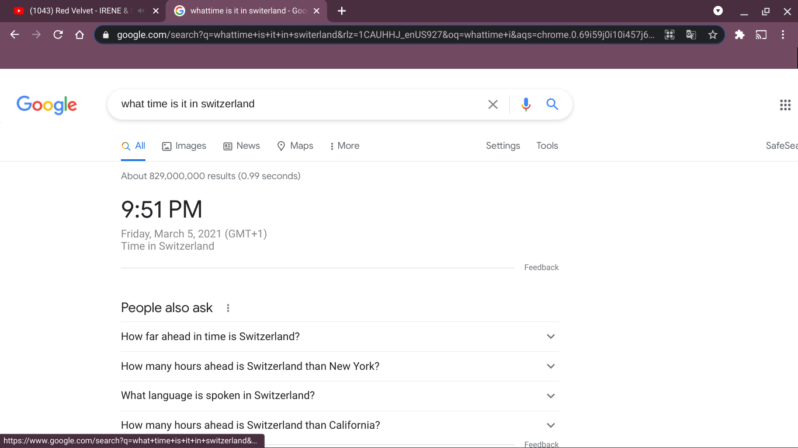Open the Extensions puzzle icon
The image size is (798, 448).
740,34
